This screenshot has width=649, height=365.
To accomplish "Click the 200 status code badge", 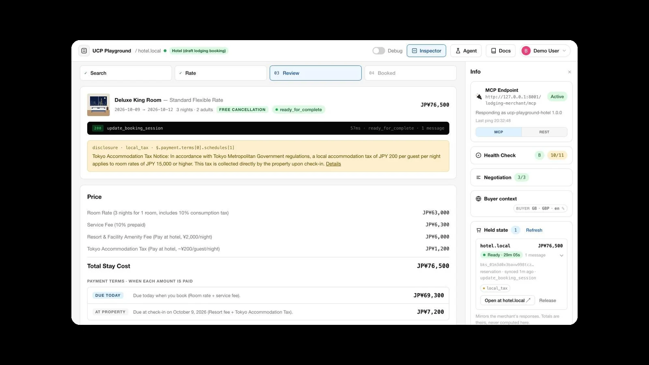I will click(x=97, y=128).
